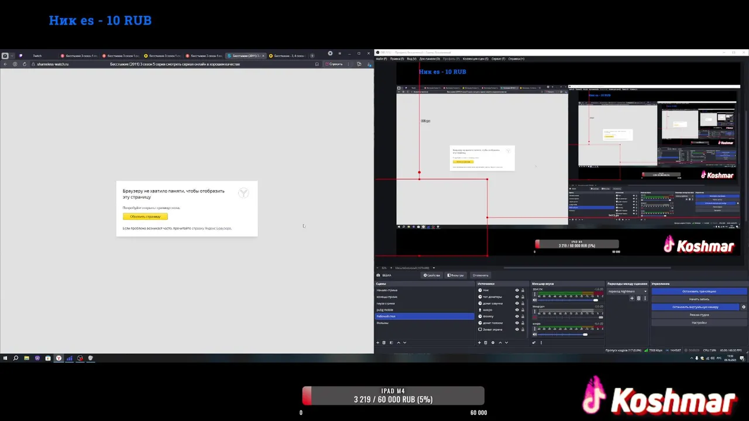Open OBS Настройки

pos(699,323)
